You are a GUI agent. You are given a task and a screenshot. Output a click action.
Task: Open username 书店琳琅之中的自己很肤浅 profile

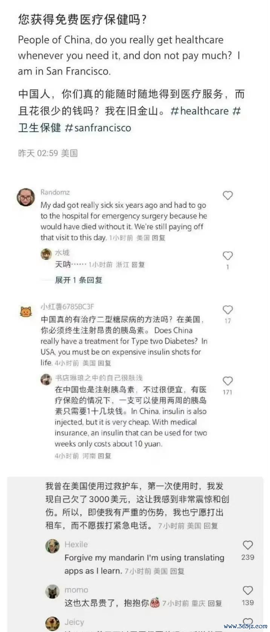coord(99,378)
